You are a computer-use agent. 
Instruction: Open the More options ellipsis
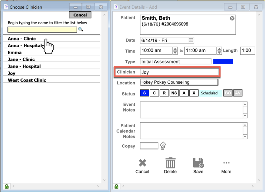click(x=226, y=163)
